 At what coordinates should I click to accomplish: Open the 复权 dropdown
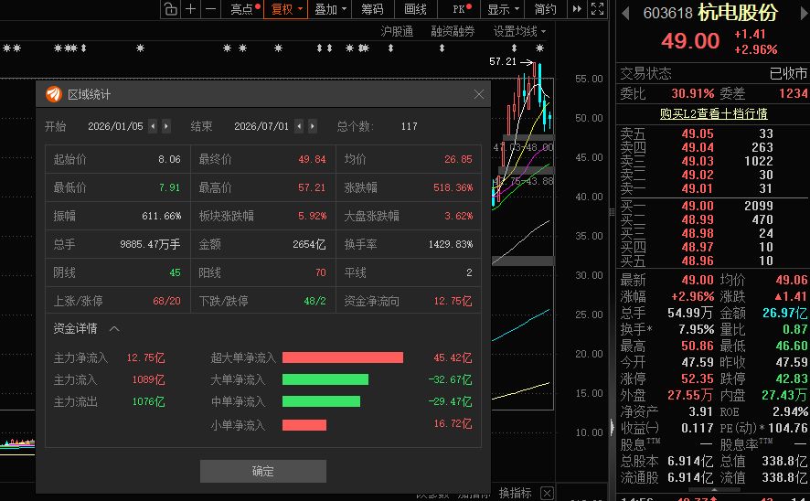pos(286,9)
